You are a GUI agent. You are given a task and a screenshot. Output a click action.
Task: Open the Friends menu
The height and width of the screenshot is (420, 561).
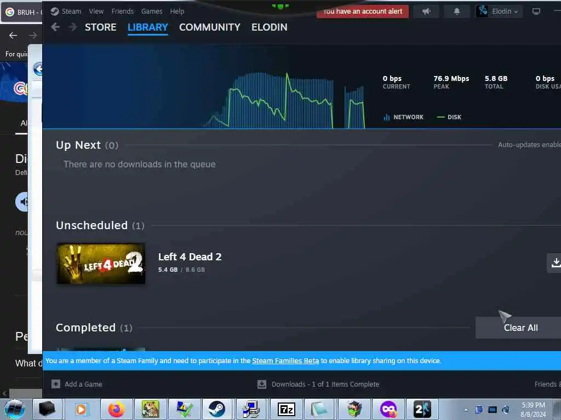(x=122, y=11)
